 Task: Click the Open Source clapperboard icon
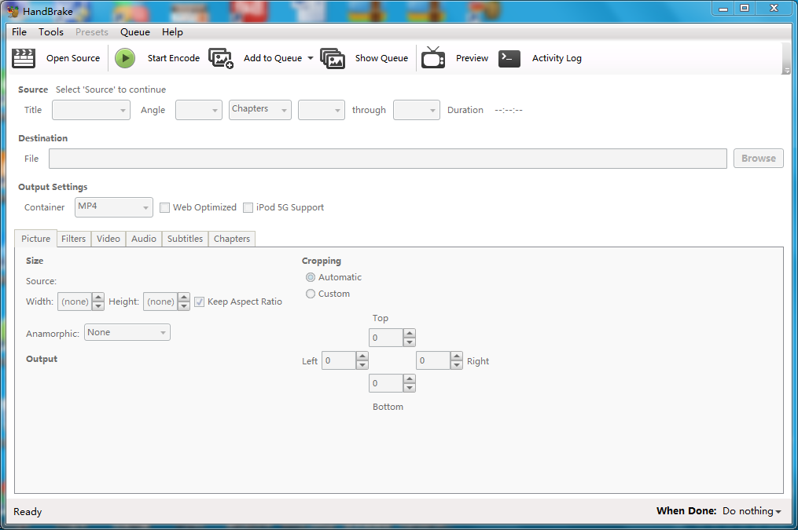24,58
